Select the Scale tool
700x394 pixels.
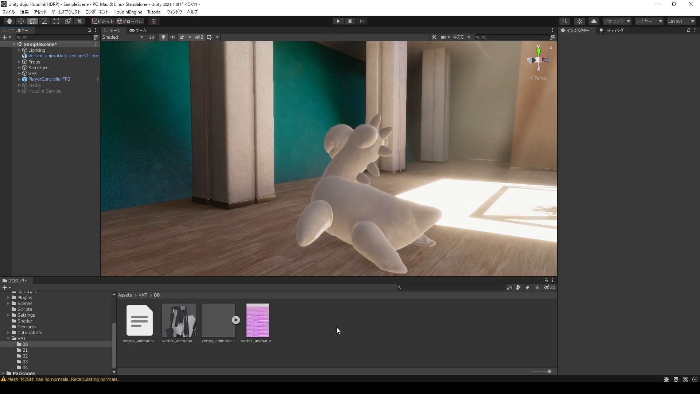(x=44, y=21)
